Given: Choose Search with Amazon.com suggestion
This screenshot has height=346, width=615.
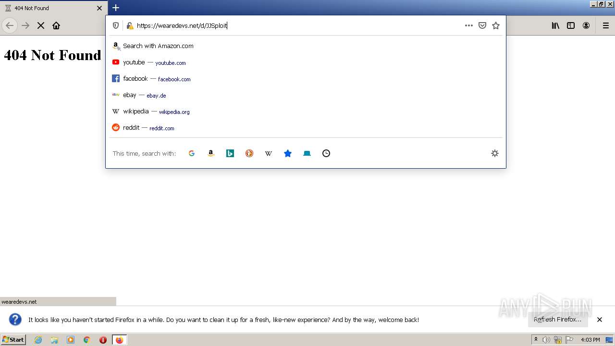Looking at the screenshot, I should pyautogui.click(x=306, y=46).
